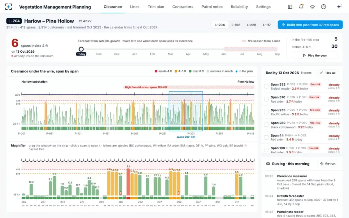Select line L-117
Screen dimensions: 349x218
(267, 25)
